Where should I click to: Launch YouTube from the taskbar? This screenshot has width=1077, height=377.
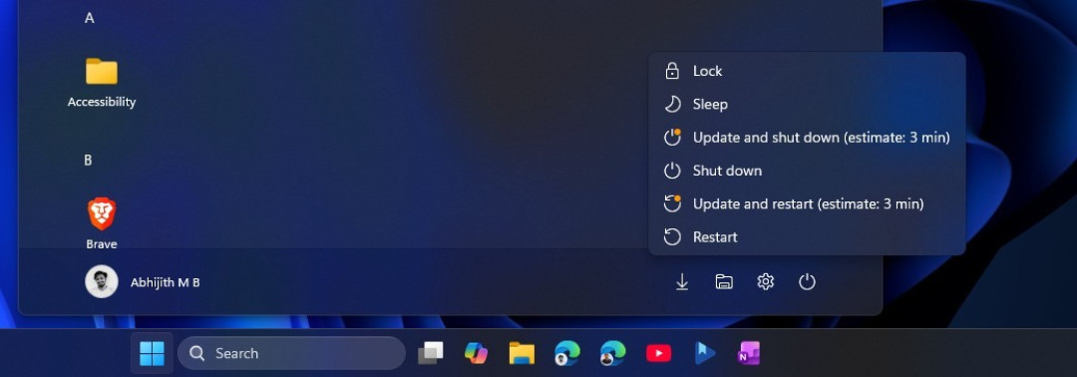[659, 354]
